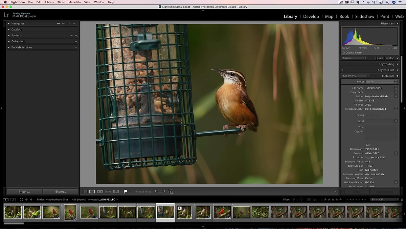The width and height of the screenshot is (406, 229).
Task: Add keyword using Keyword List plus
Action: pos(343,70)
